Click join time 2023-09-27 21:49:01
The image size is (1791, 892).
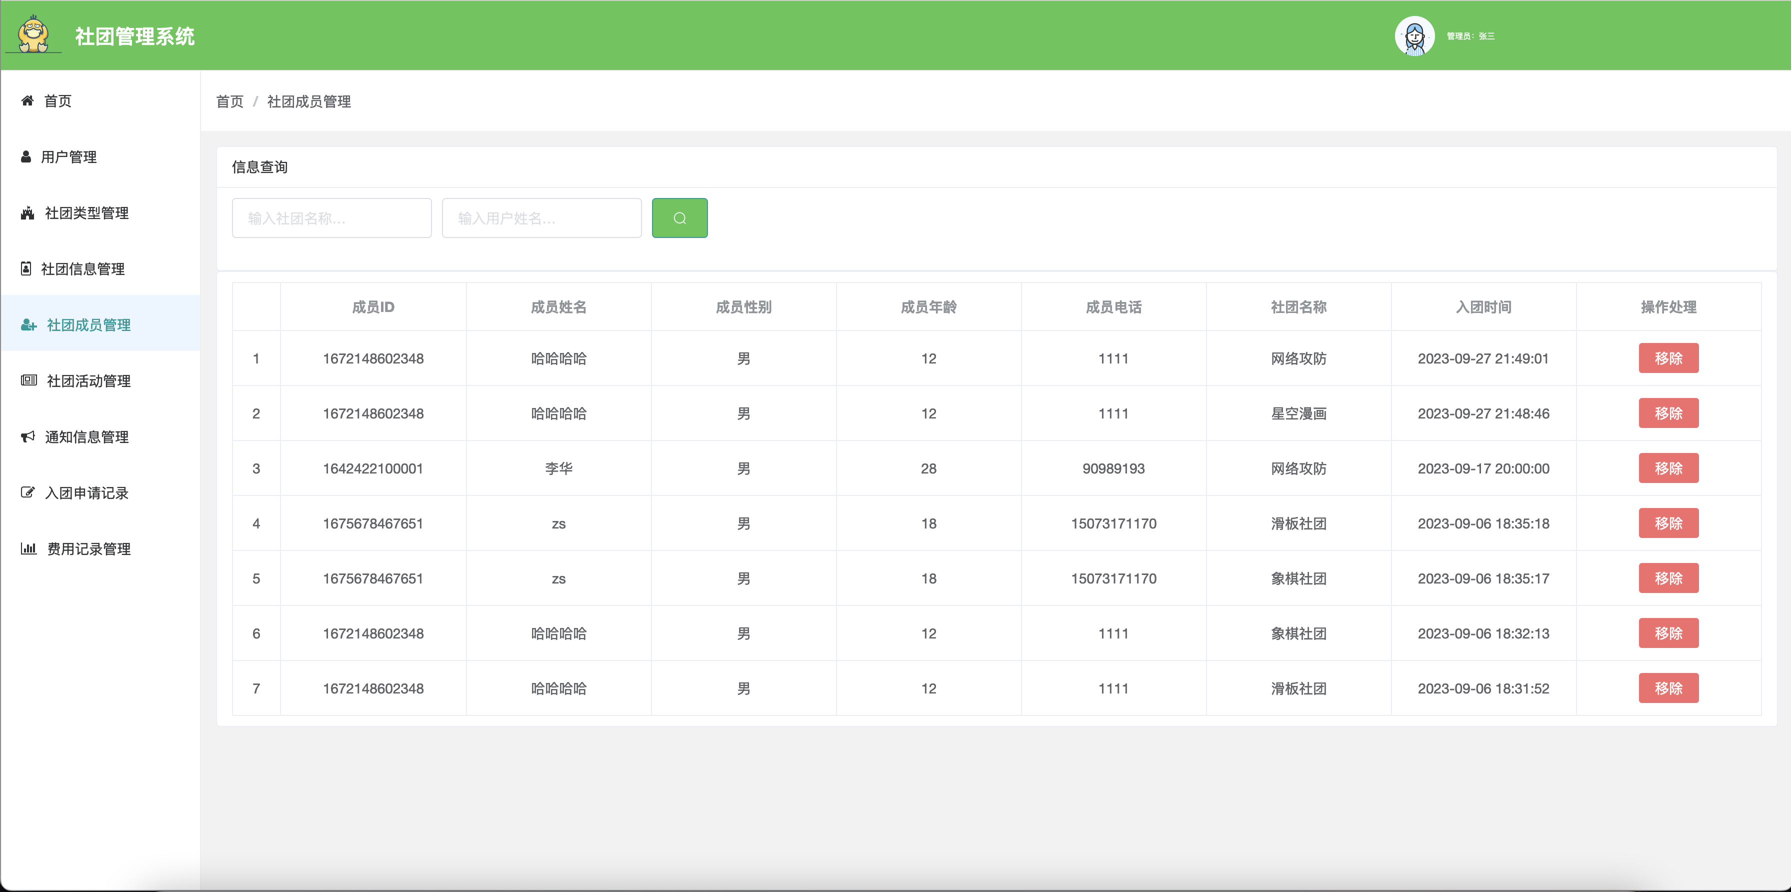tap(1483, 358)
